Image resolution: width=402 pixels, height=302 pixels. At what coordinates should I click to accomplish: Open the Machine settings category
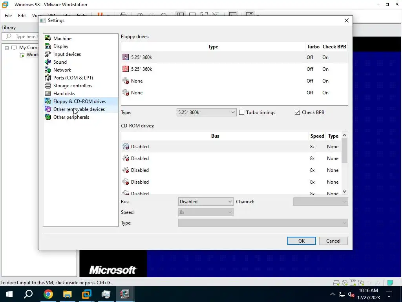(x=62, y=39)
